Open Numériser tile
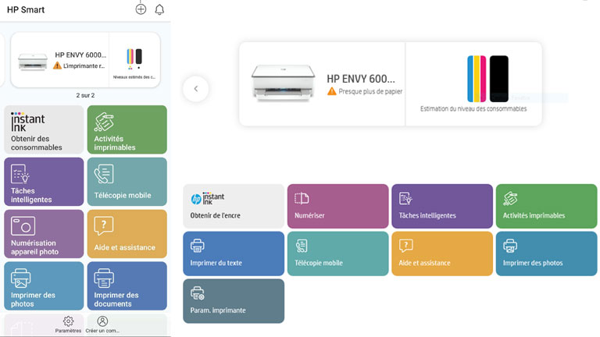 point(337,206)
